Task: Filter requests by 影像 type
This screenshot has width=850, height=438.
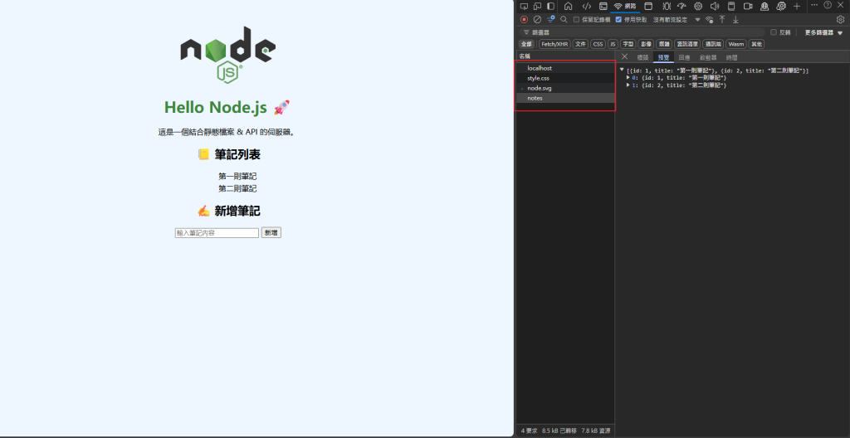Action: [x=645, y=44]
